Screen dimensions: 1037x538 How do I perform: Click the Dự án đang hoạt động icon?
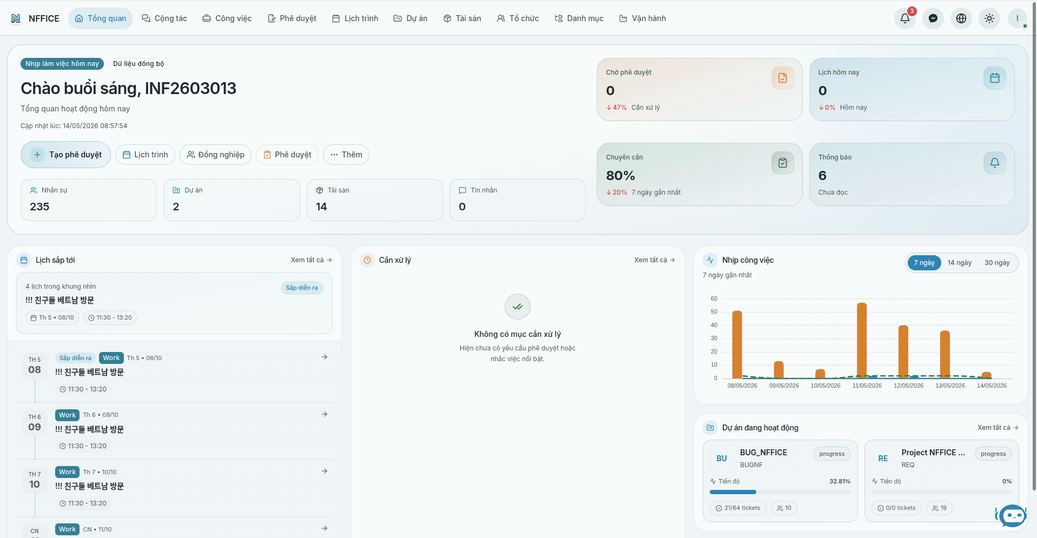coord(710,428)
